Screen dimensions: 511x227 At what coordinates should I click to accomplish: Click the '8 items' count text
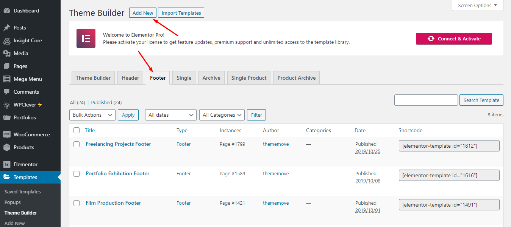click(495, 114)
